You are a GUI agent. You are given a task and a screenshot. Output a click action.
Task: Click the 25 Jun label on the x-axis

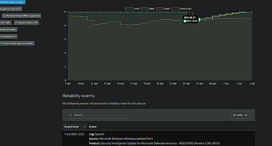point(186,83)
